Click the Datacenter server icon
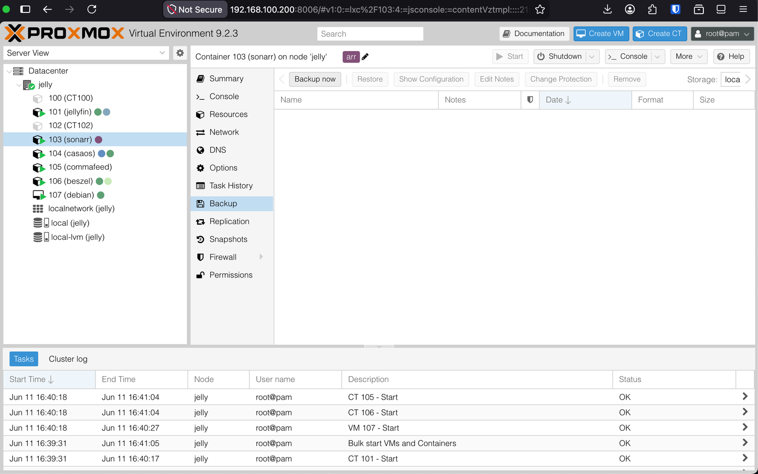The height and width of the screenshot is (474, 758). (18, 71)
